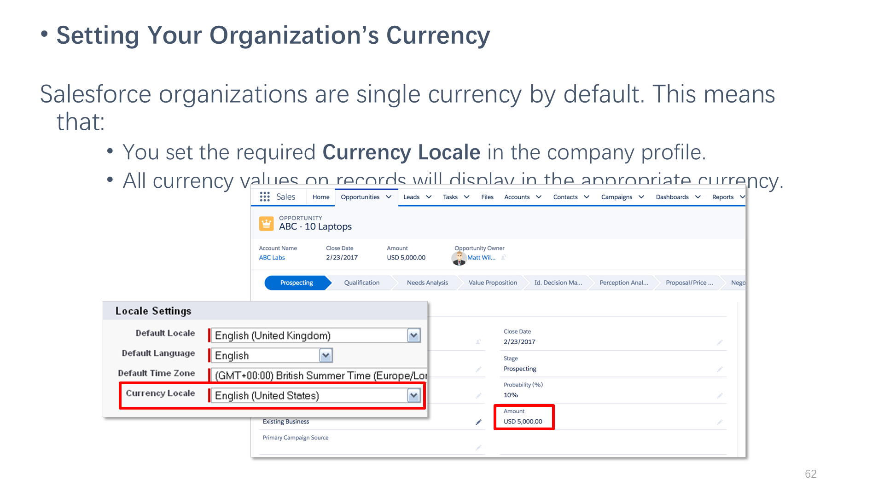Click 'Existing Business' field value
The image size is (884, 497).
(285, 422)
